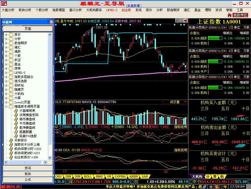Click the tree scrollbar down arrow

50,158
